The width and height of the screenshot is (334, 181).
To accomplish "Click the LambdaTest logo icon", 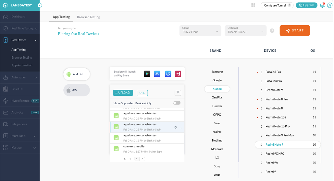I will pyautogui.click(x=5, y=5).
